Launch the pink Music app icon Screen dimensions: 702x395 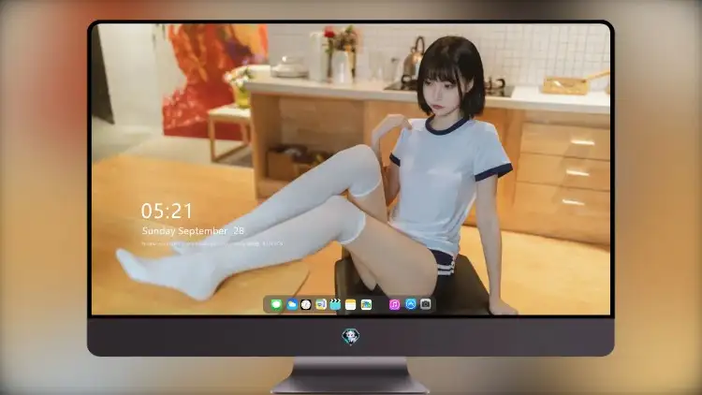coord(394,304)
